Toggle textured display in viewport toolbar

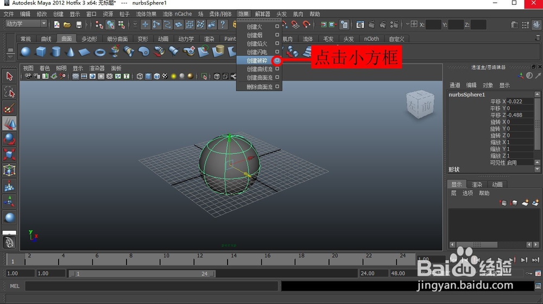tap(165, 76)
